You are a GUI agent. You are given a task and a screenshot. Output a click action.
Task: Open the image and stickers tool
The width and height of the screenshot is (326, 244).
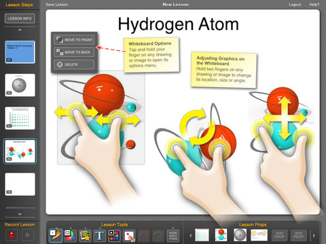(x=85, y=235)
